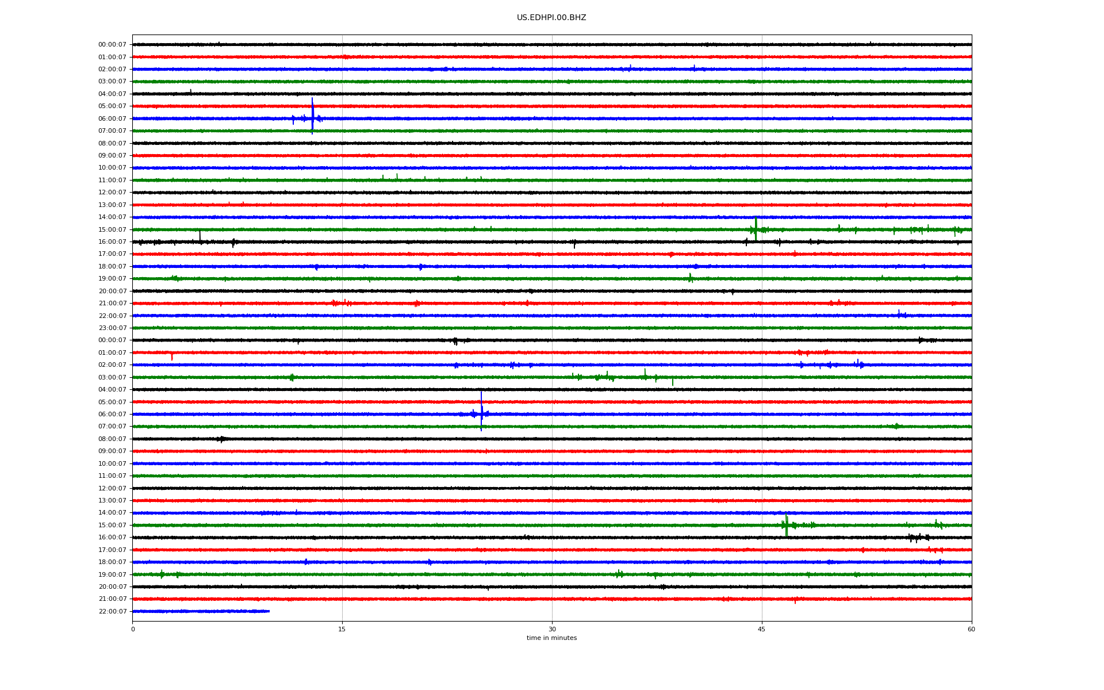Click the 'time in minutes' axis label
The width and height of the screenshot is (1104, 690).
tap(551, 638)
